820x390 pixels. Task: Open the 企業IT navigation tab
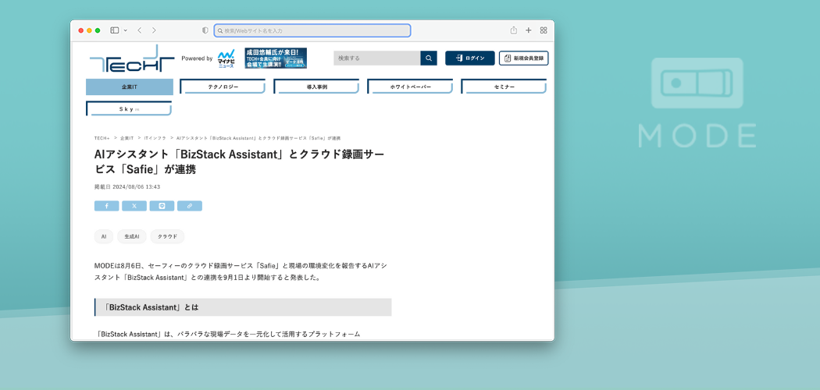coord(130,87)
